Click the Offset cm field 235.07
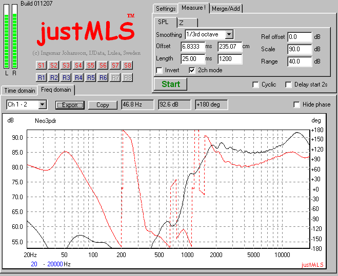The width and height of the screenshot is (338, 276). (230, 47)
